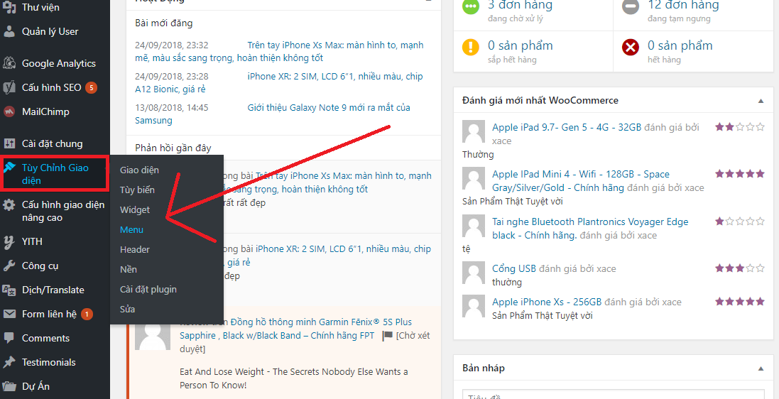Click date text 24/09/2018, 23:32
779x399 pixels.
point(172,45)
